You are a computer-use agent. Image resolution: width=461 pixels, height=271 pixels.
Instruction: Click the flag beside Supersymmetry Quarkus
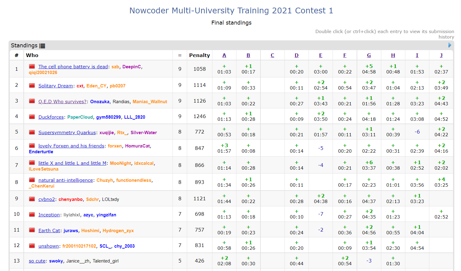pos(32,132)
